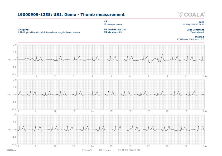Click the COALA heart logo icon
This screenshot has width=222, height=156.
(181, 14)
